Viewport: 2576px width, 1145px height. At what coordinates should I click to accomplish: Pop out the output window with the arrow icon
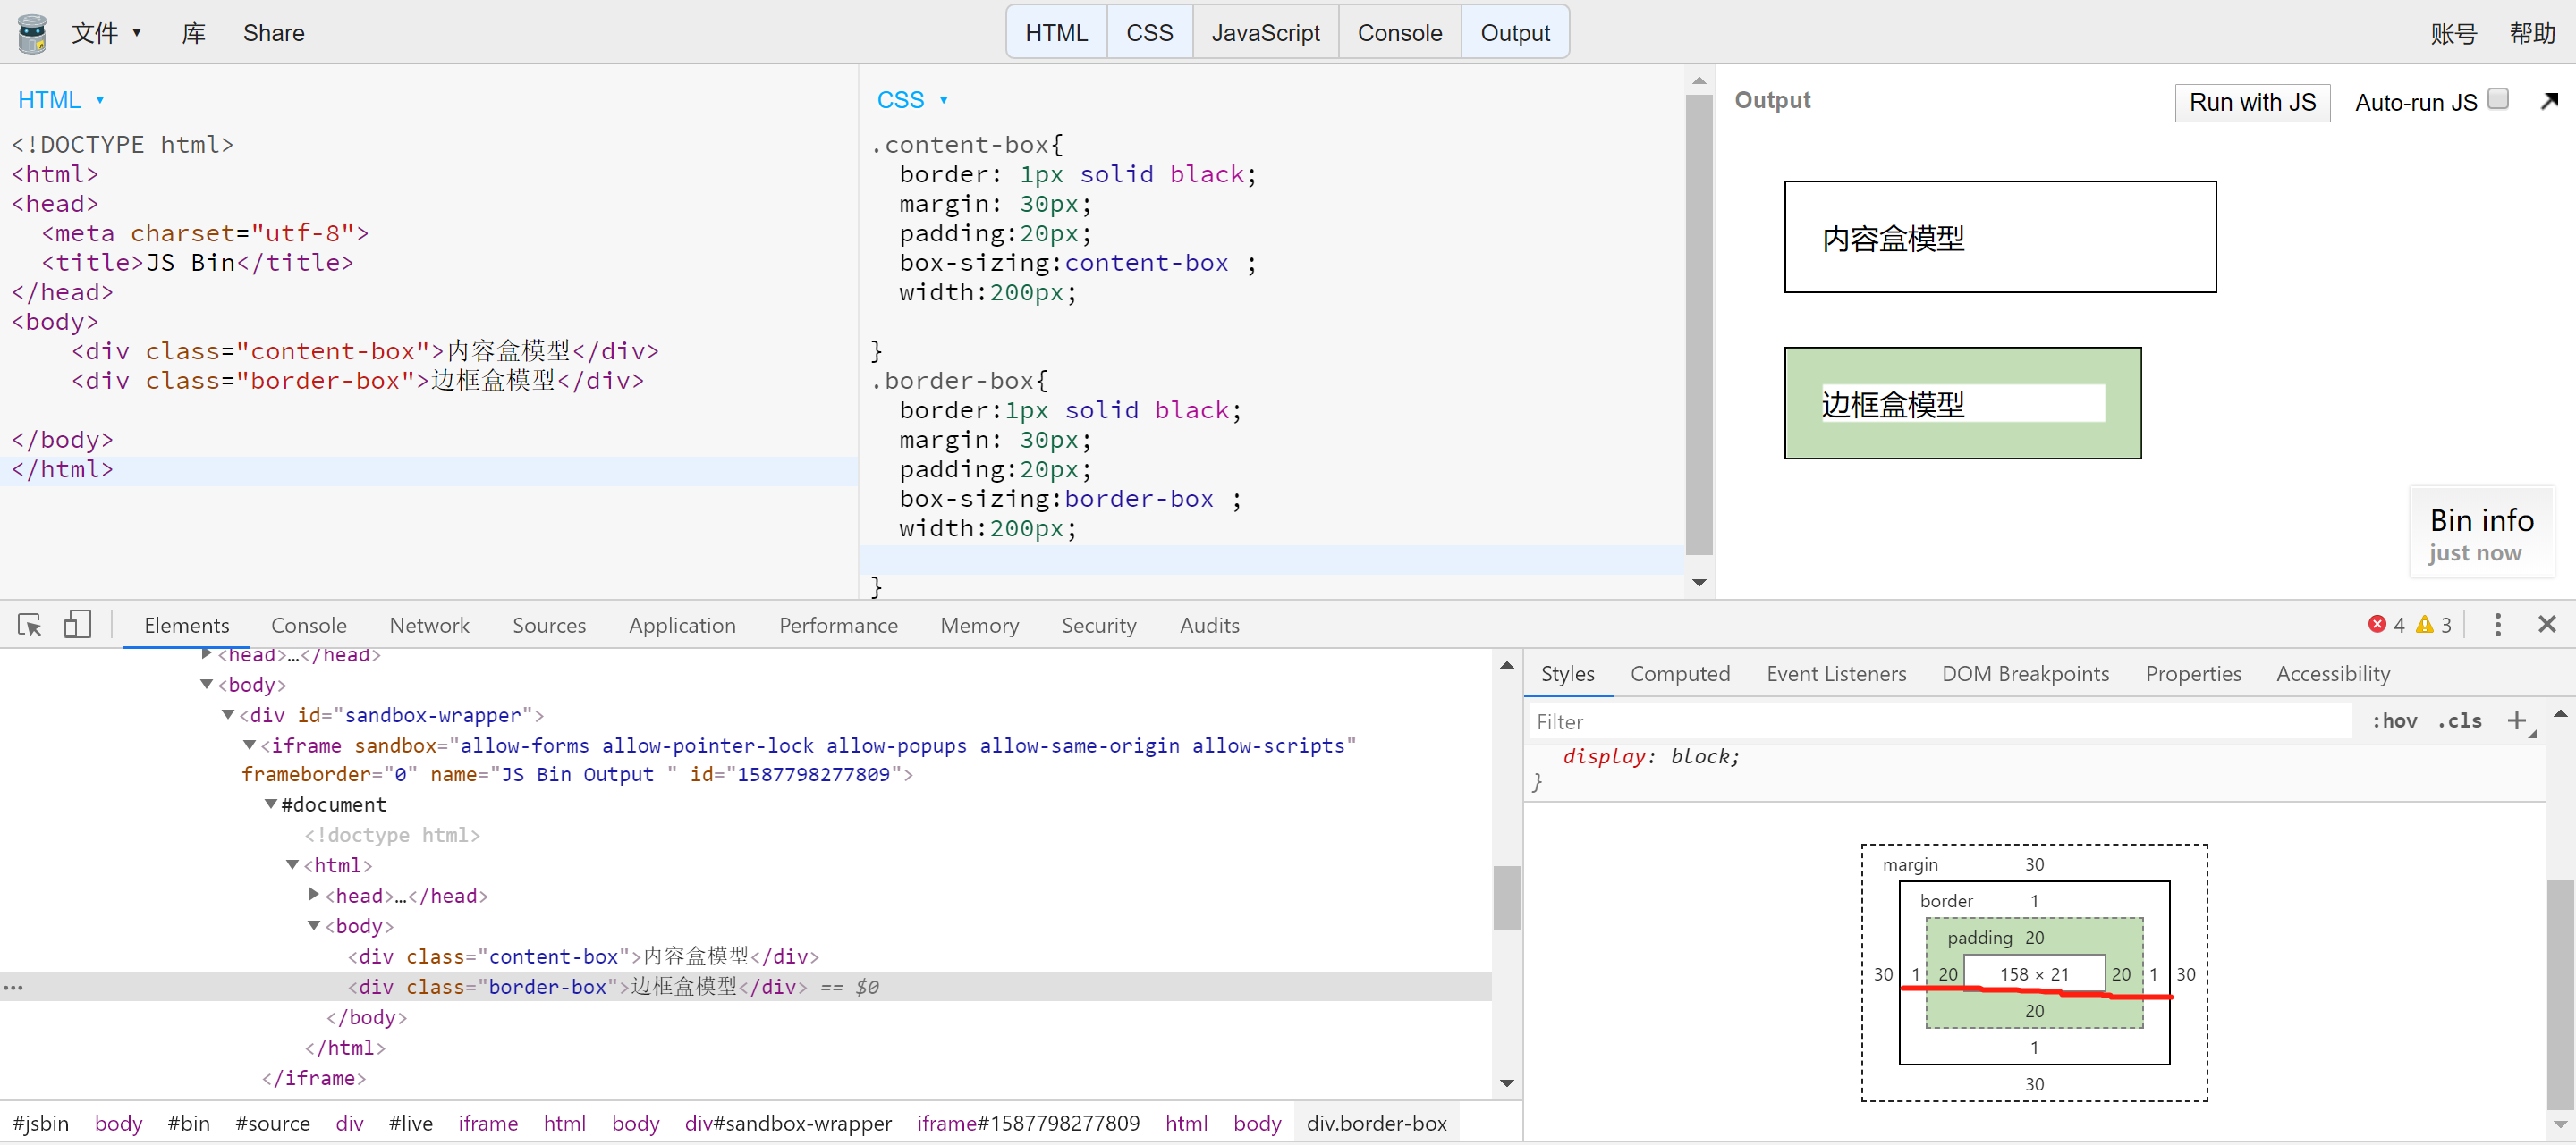click(x=2549, y=100)
